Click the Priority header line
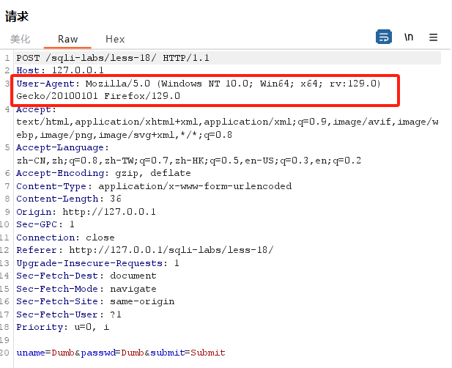 (x=63, y=327)
